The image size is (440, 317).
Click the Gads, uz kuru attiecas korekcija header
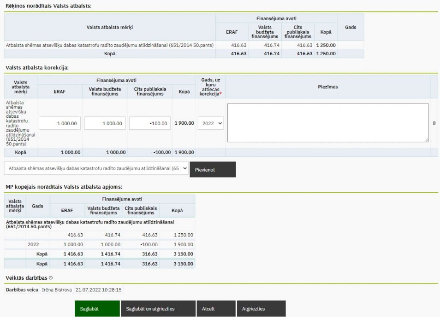(210, 87)
